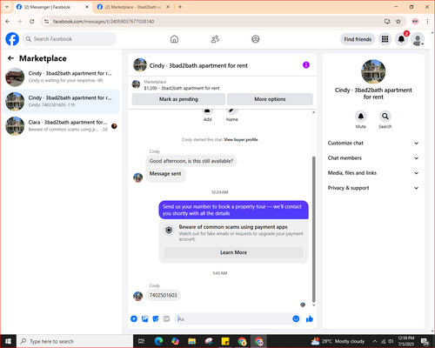Click the More options button
This screenshot has height=348, width=435.
(x=270, y=99)
